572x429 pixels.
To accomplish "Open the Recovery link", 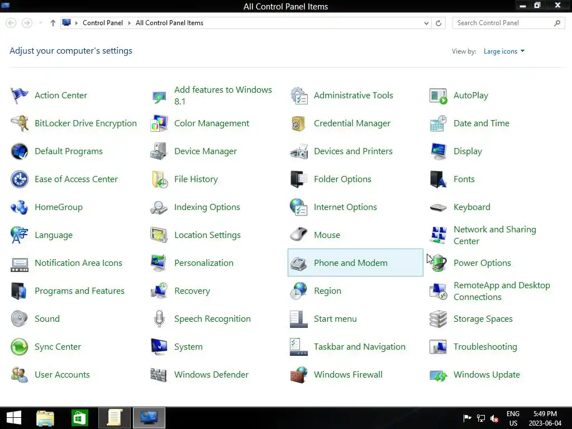I will point(192,290).
